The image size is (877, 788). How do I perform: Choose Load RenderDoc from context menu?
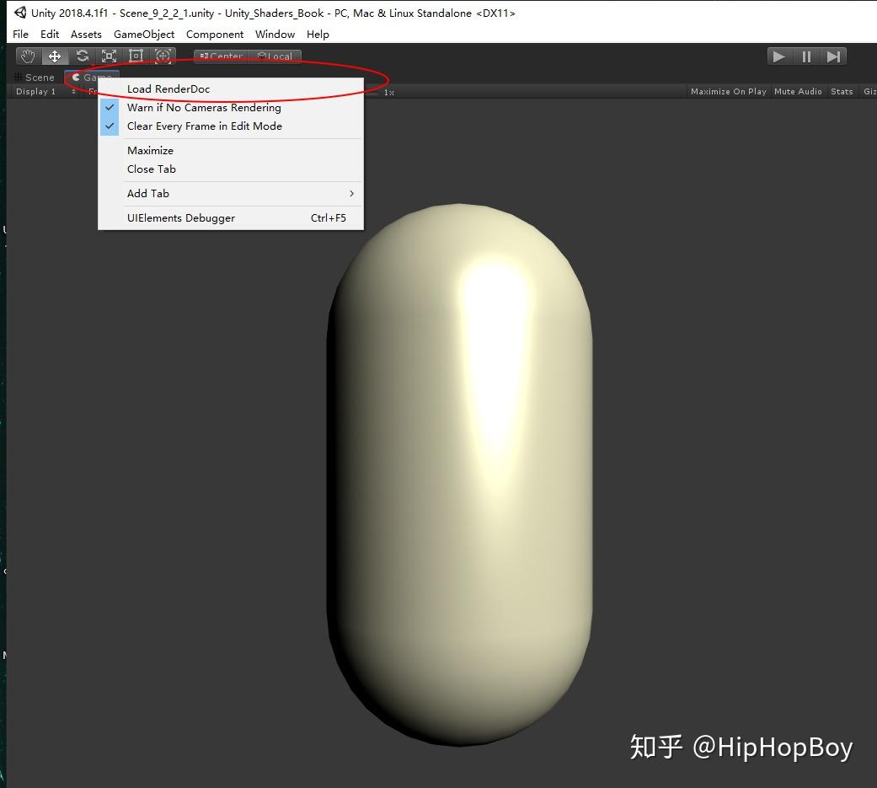pyautogui.click(x=231, y=89)
